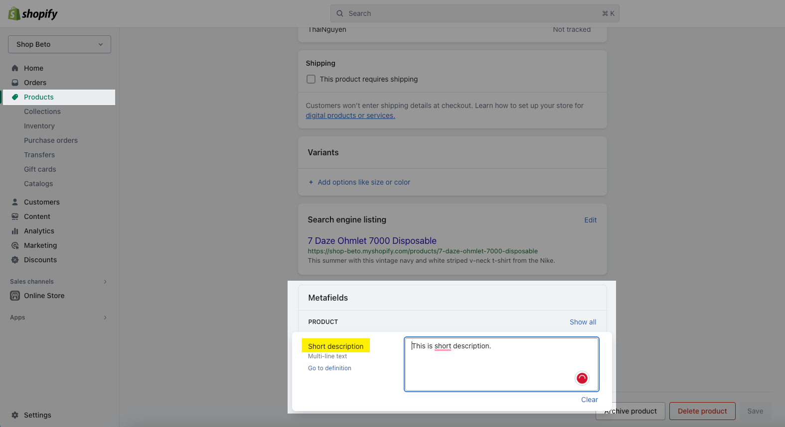Go to Discounts in the sidebar
The width and height of the screenshot is (785, 427).
(x=40, y=260)
